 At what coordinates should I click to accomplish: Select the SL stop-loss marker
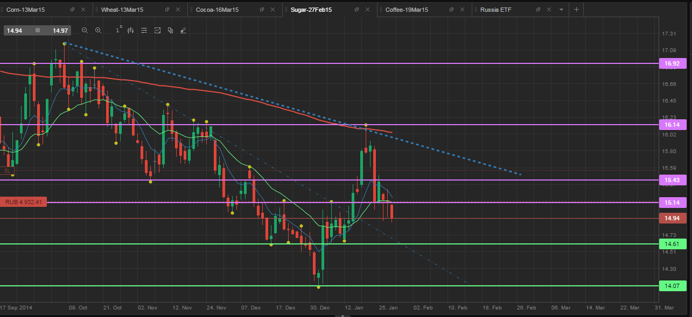pos(8,170)
